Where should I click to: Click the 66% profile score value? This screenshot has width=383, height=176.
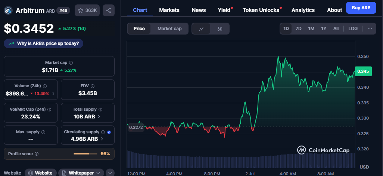point(105,154)
